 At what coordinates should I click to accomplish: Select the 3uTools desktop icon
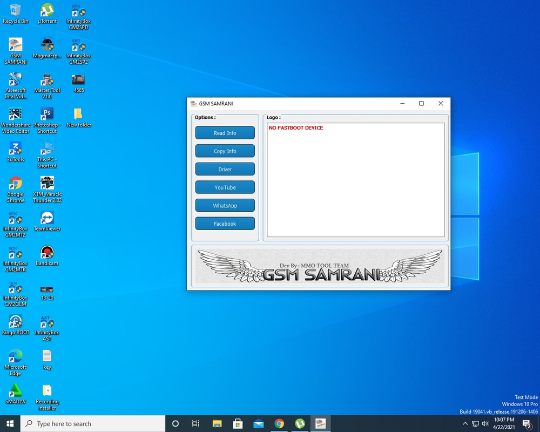[16, 152]
